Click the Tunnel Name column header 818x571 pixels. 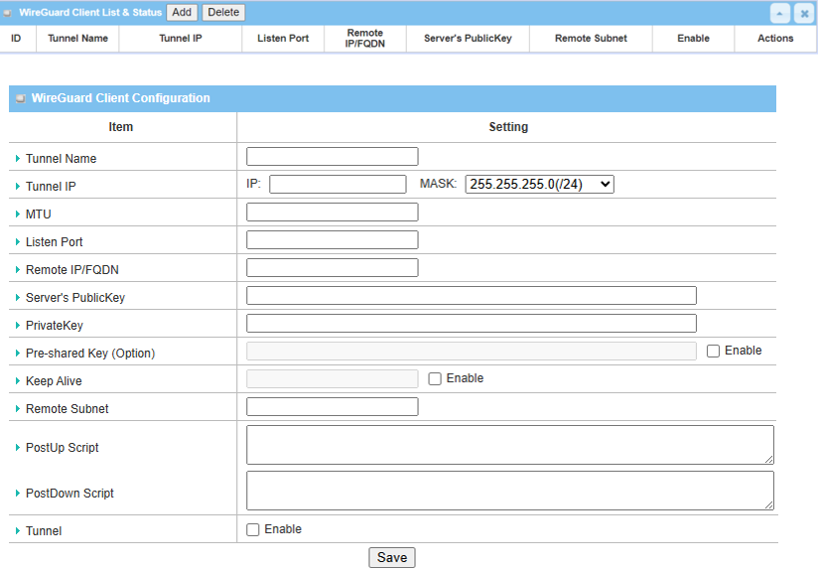(77, 39)
